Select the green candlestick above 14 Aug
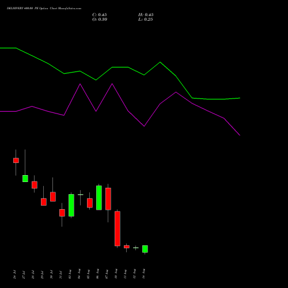This screenshot has height=288, width=288. coord(145,249)
